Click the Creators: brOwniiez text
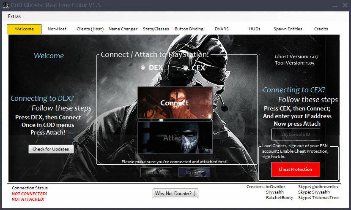351x210 pixels. tap(266, 186)
